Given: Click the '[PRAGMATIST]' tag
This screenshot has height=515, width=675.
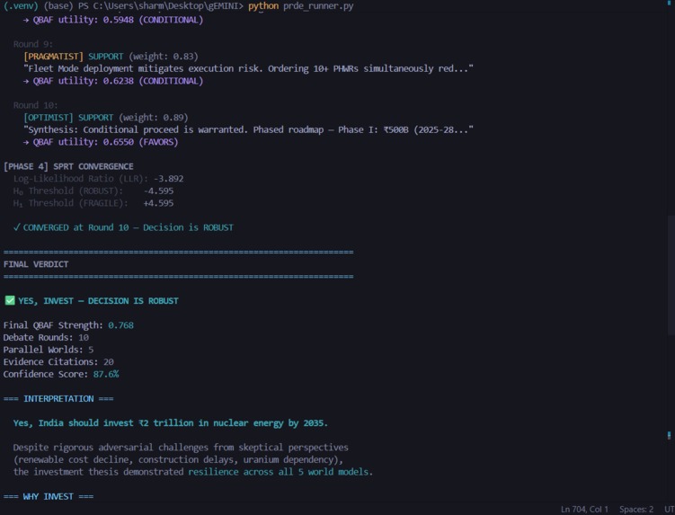Looking at the screenshot, I should point(53,57).
